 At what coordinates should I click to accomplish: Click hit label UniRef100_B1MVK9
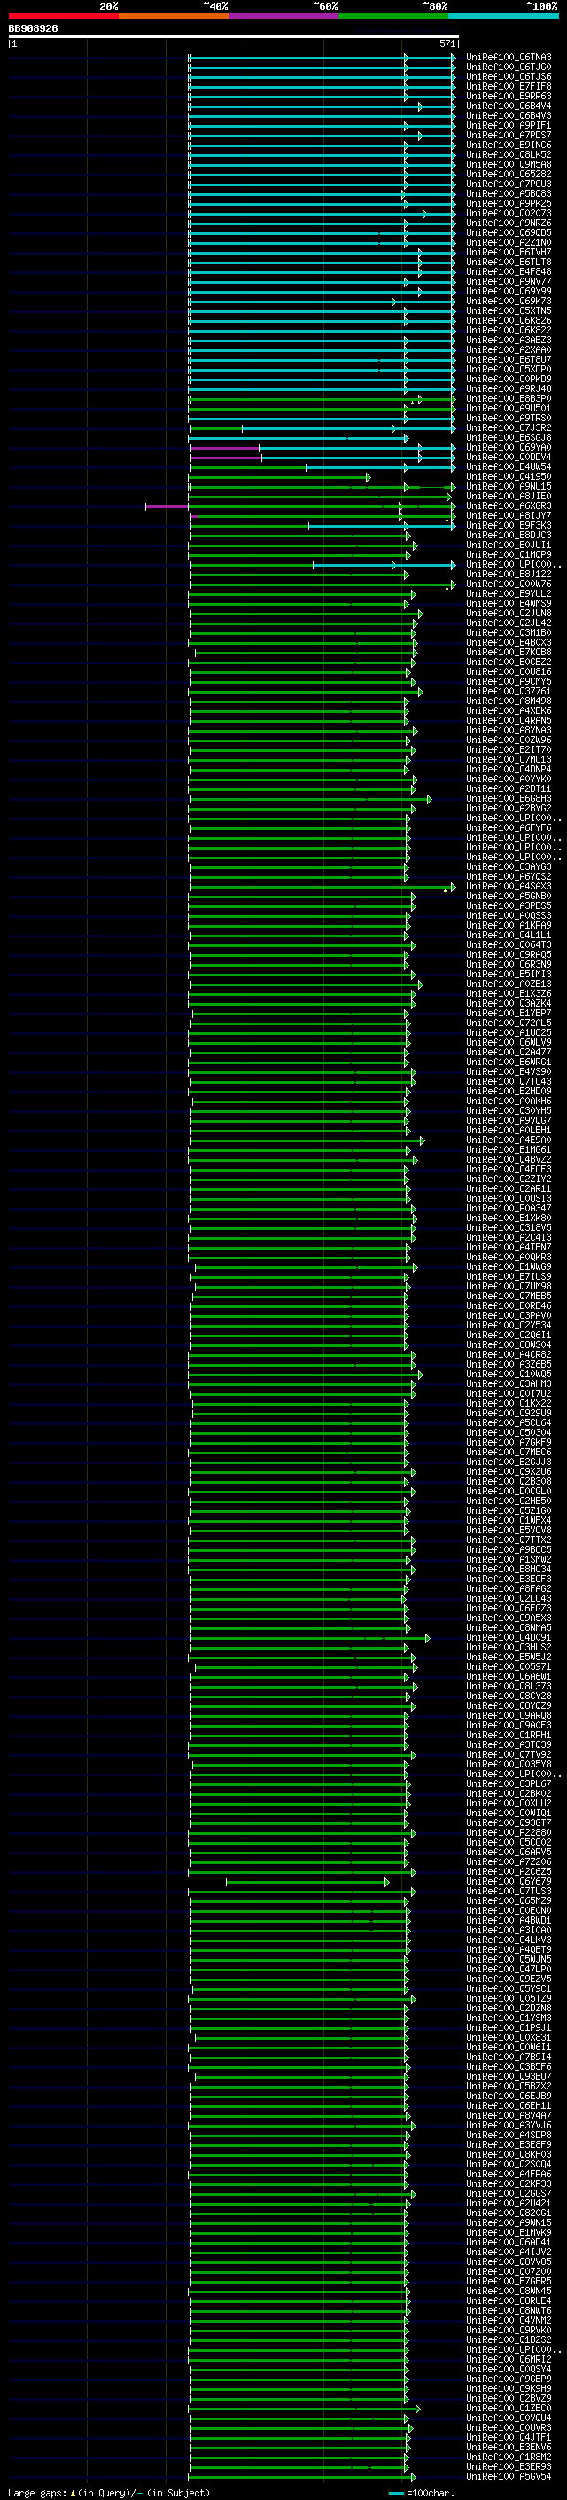[509, 2233]
